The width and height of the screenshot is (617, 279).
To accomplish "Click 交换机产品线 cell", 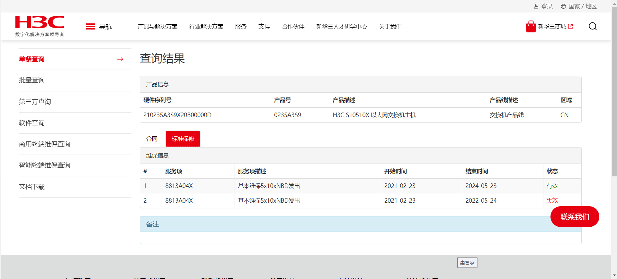I will (x=507, y=115).
